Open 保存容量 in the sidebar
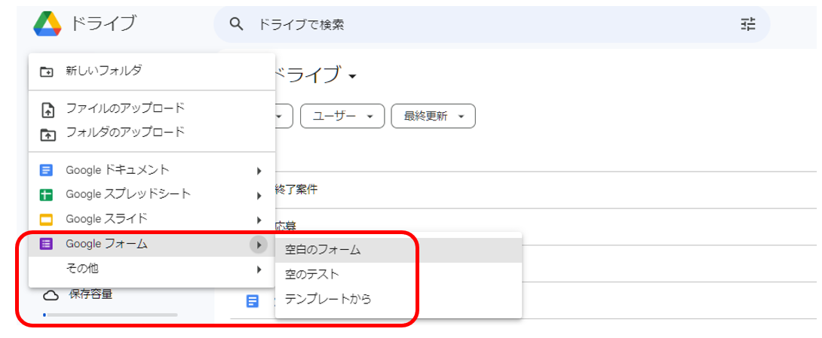This screenshot has width=822, height=338. coord(90,294)
